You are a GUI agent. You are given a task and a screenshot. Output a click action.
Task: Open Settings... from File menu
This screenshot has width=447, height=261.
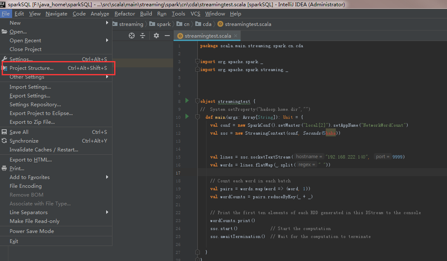pos(56,59)
